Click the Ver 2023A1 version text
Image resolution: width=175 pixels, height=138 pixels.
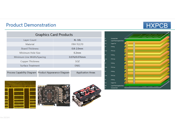(x=5, y=117)
